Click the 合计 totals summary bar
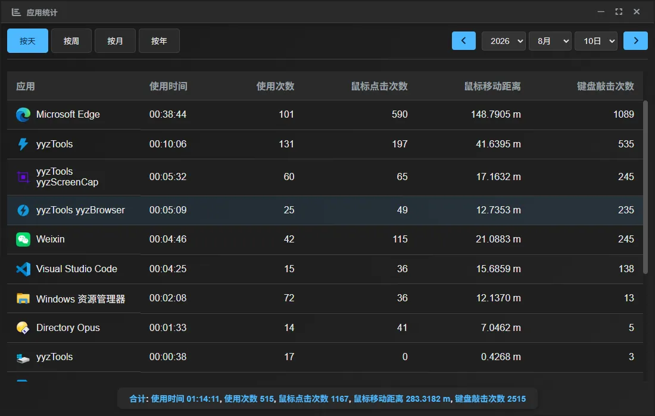 (327, 399)
